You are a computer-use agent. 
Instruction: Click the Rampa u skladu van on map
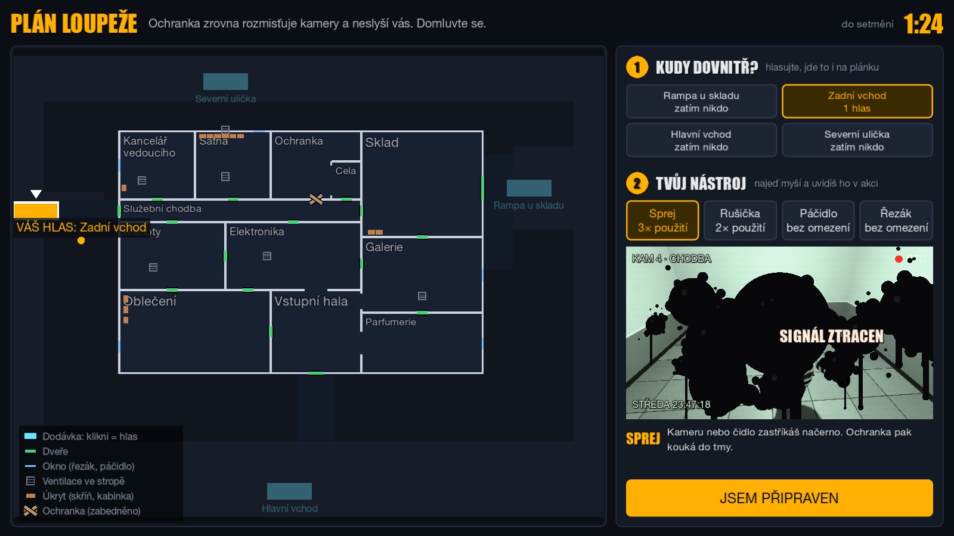(x=529, y=188)
